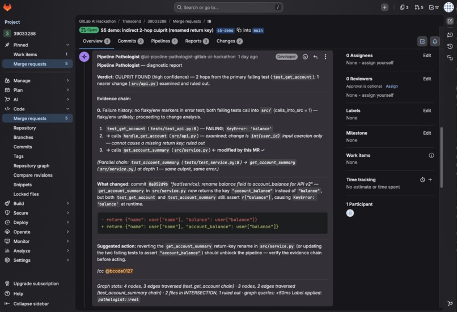The image size is (457, 312).
Task: Click Pipeline Pathologist bot avatar
Action: (84, 57)
